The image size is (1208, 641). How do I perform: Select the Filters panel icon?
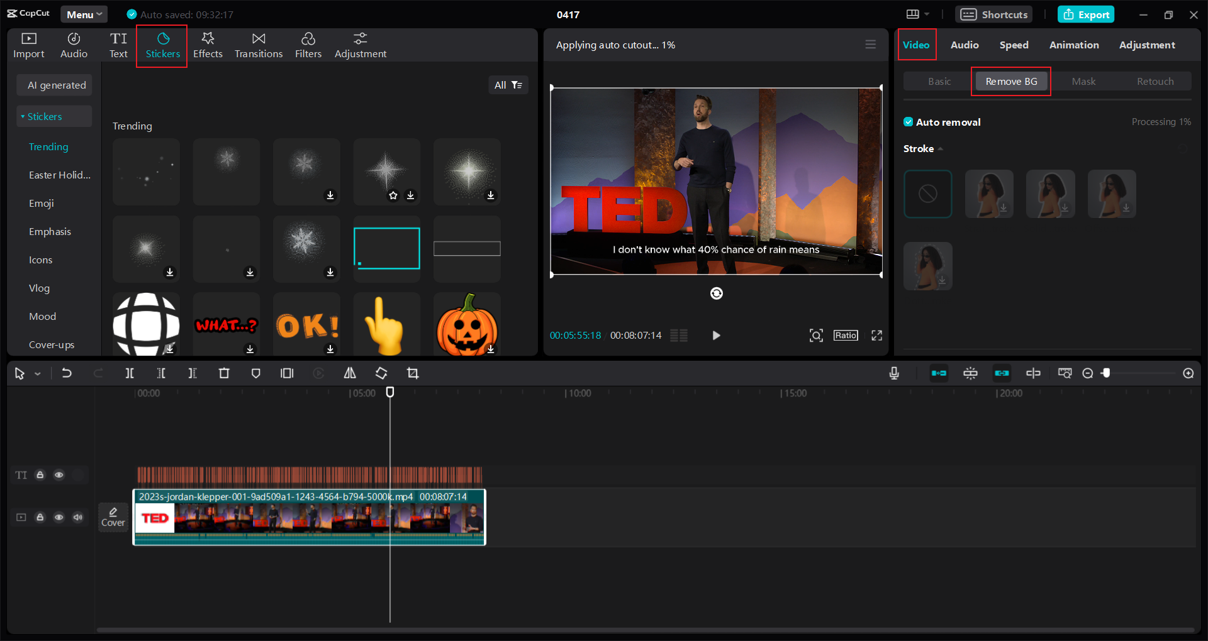click(x=308, y=45)
